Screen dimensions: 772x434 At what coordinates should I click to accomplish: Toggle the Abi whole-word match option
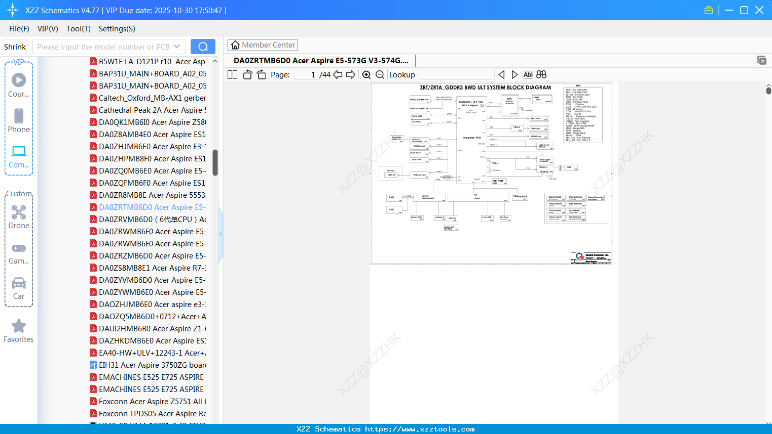[528, 75]
